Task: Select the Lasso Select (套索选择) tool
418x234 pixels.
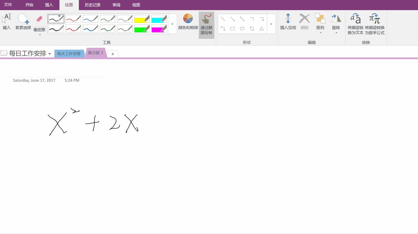Action: pos(23,22)
